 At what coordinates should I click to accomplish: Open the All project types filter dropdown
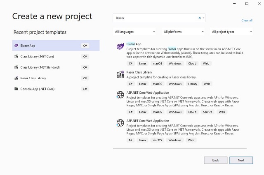click(x=231, y=32)
